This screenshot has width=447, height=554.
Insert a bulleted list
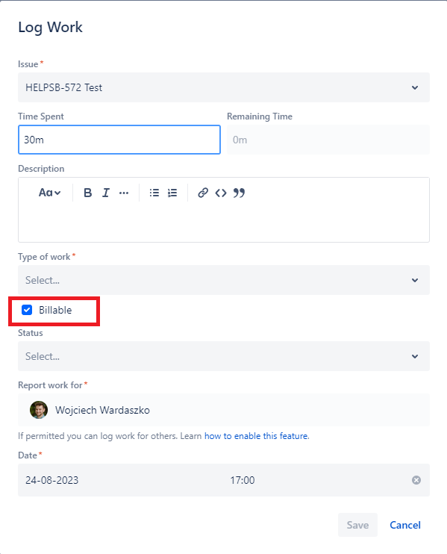154,193
